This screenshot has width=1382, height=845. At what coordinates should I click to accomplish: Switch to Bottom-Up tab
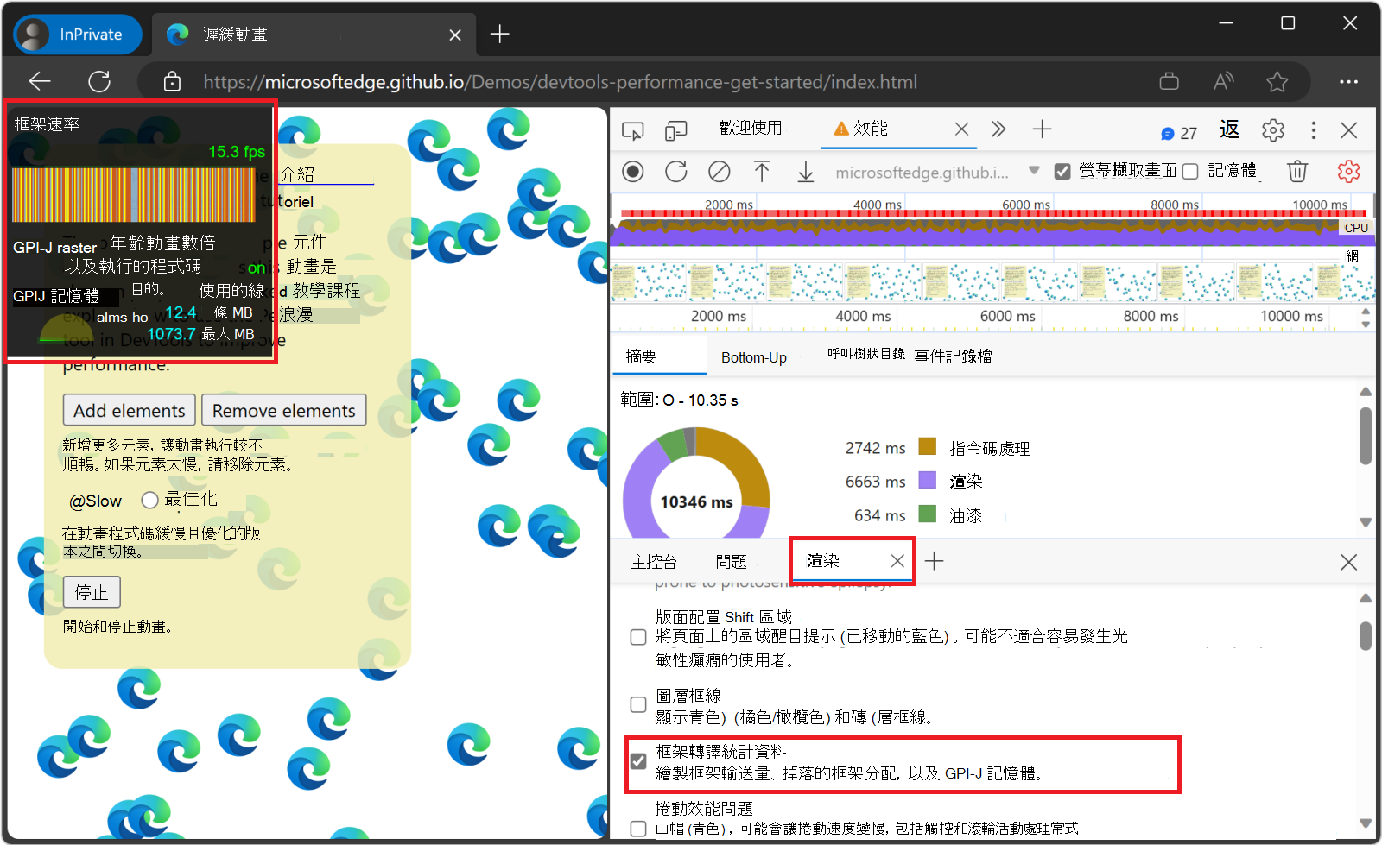753,357
